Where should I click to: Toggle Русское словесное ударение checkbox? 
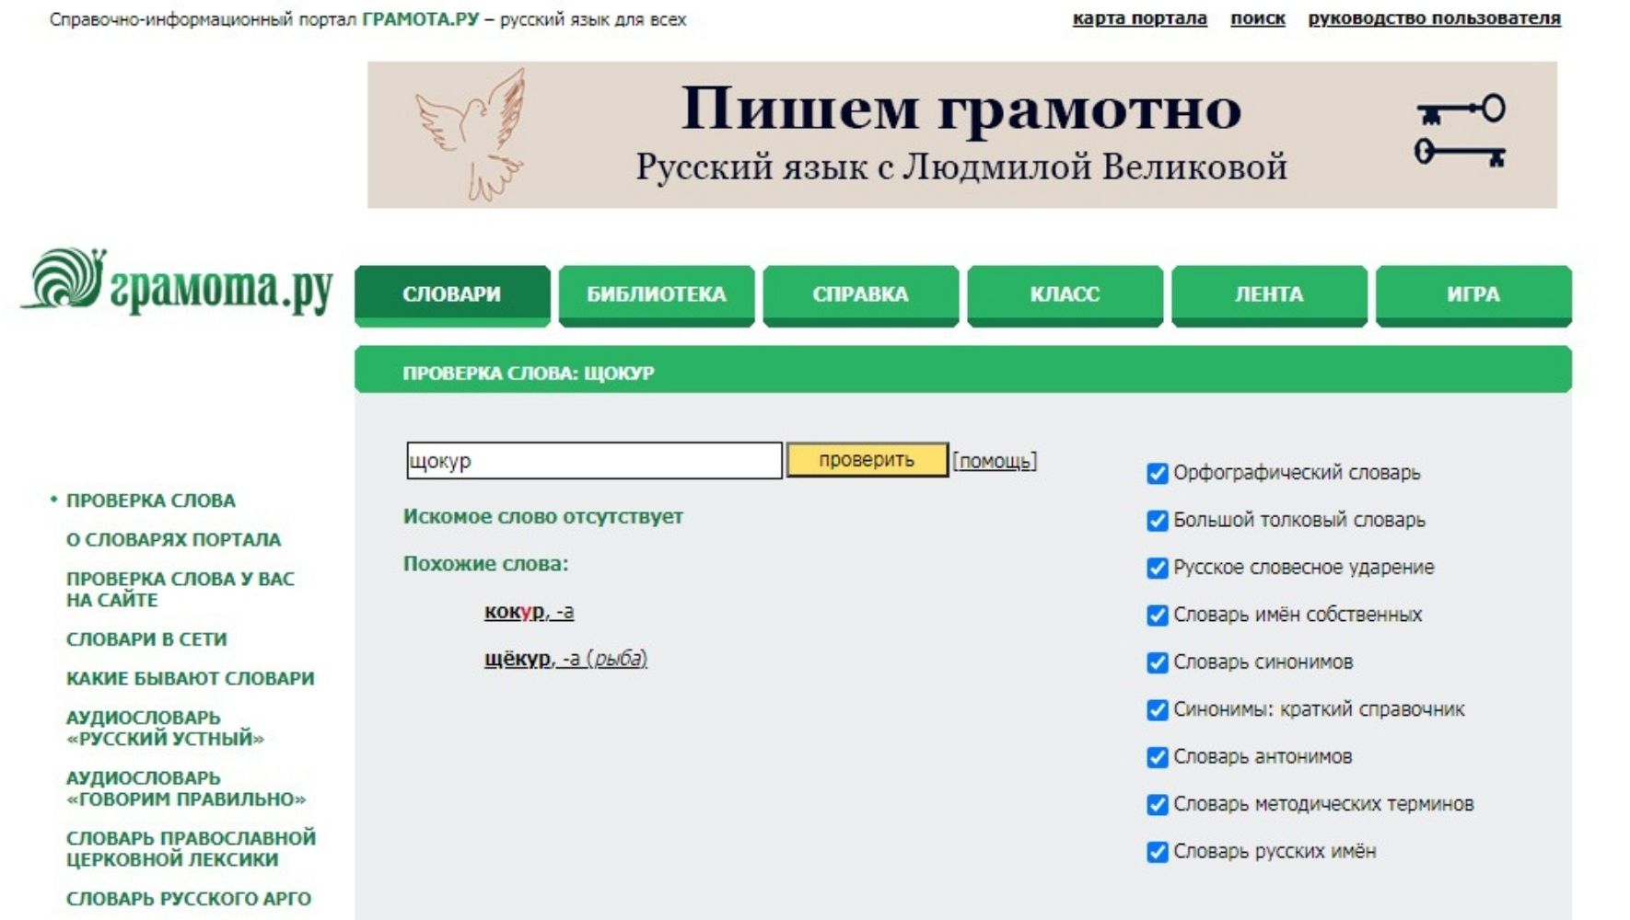1157,568
